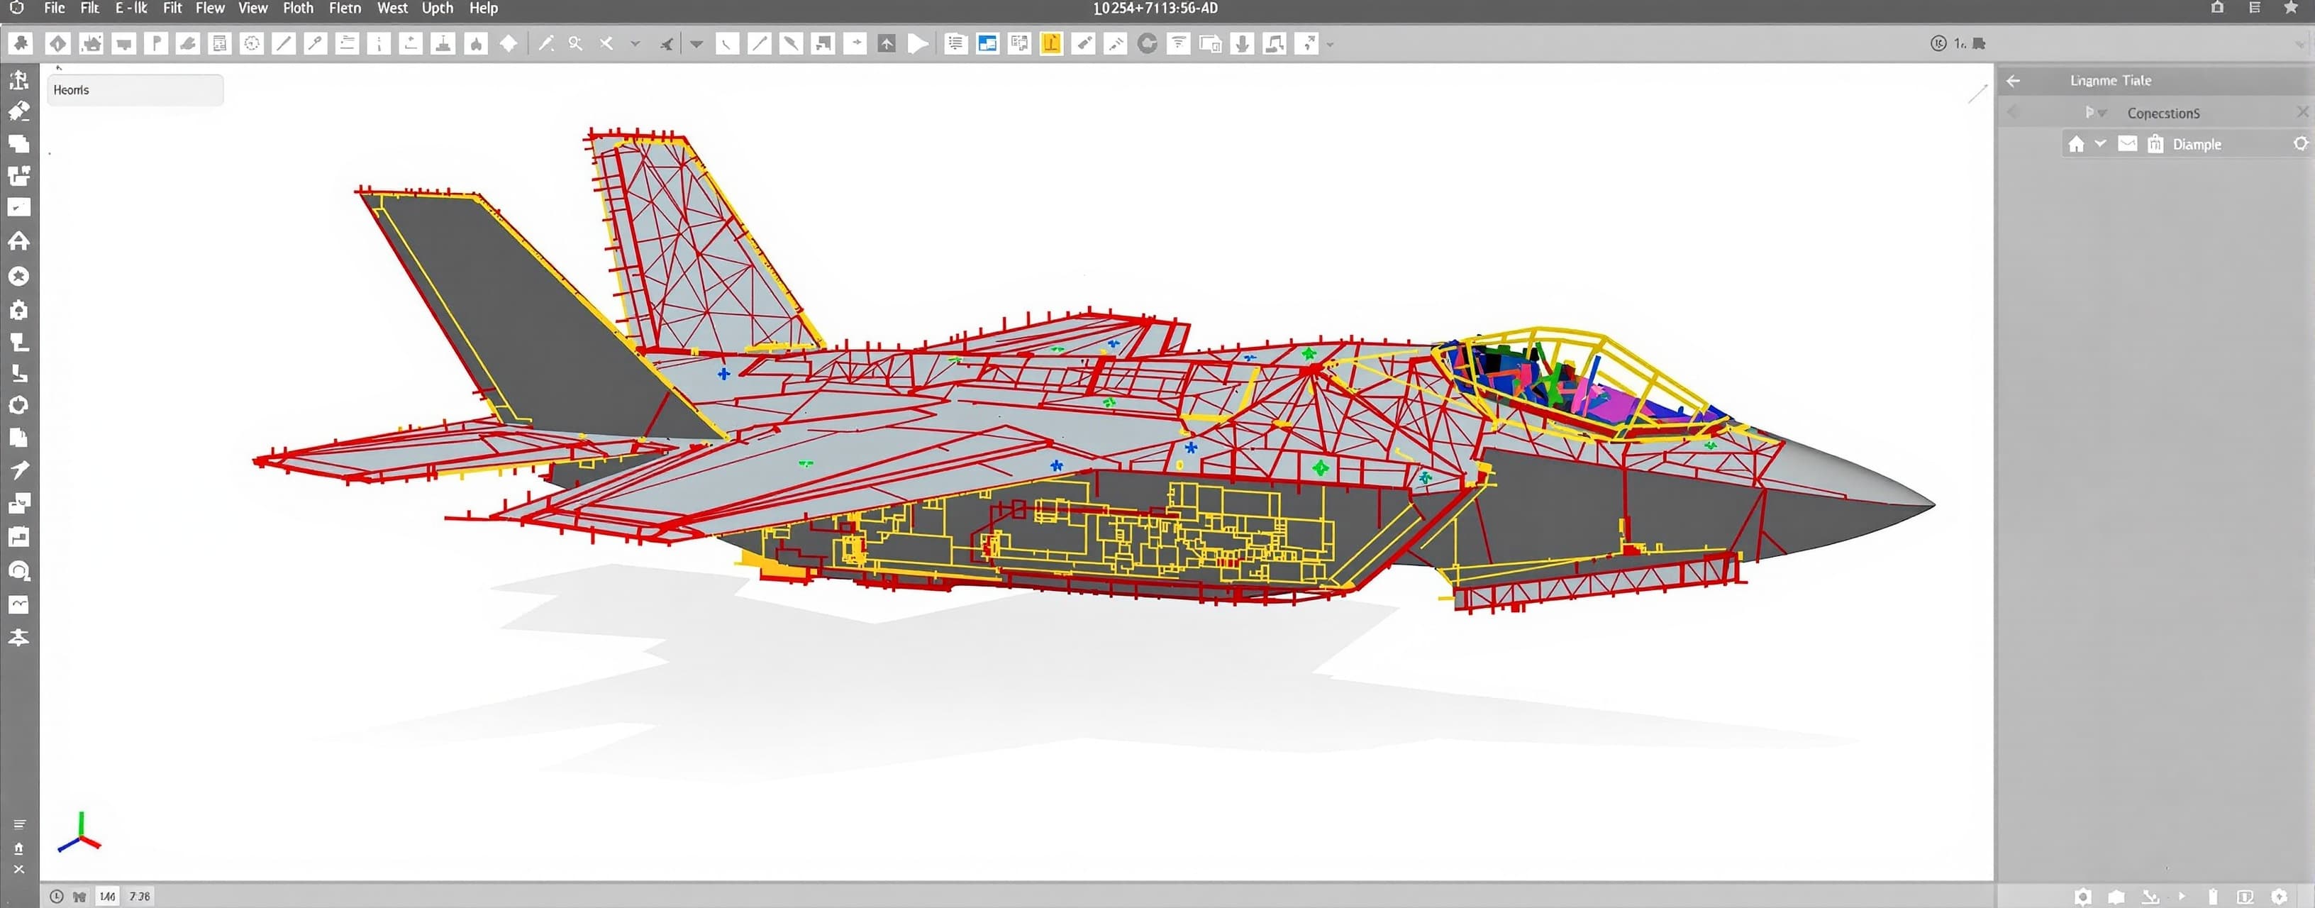Click the wave chart icon in left sidebar
Image resolution: width=2315 pixels, height=908 pixels.
pos(19,604)
